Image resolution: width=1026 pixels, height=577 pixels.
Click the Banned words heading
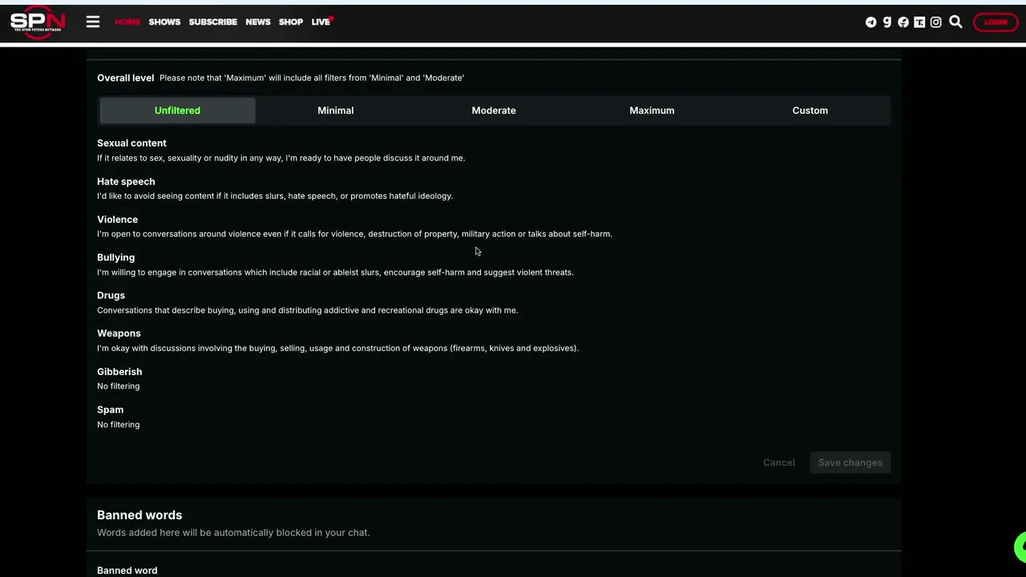pyautogui.click(x=139, y=515)
